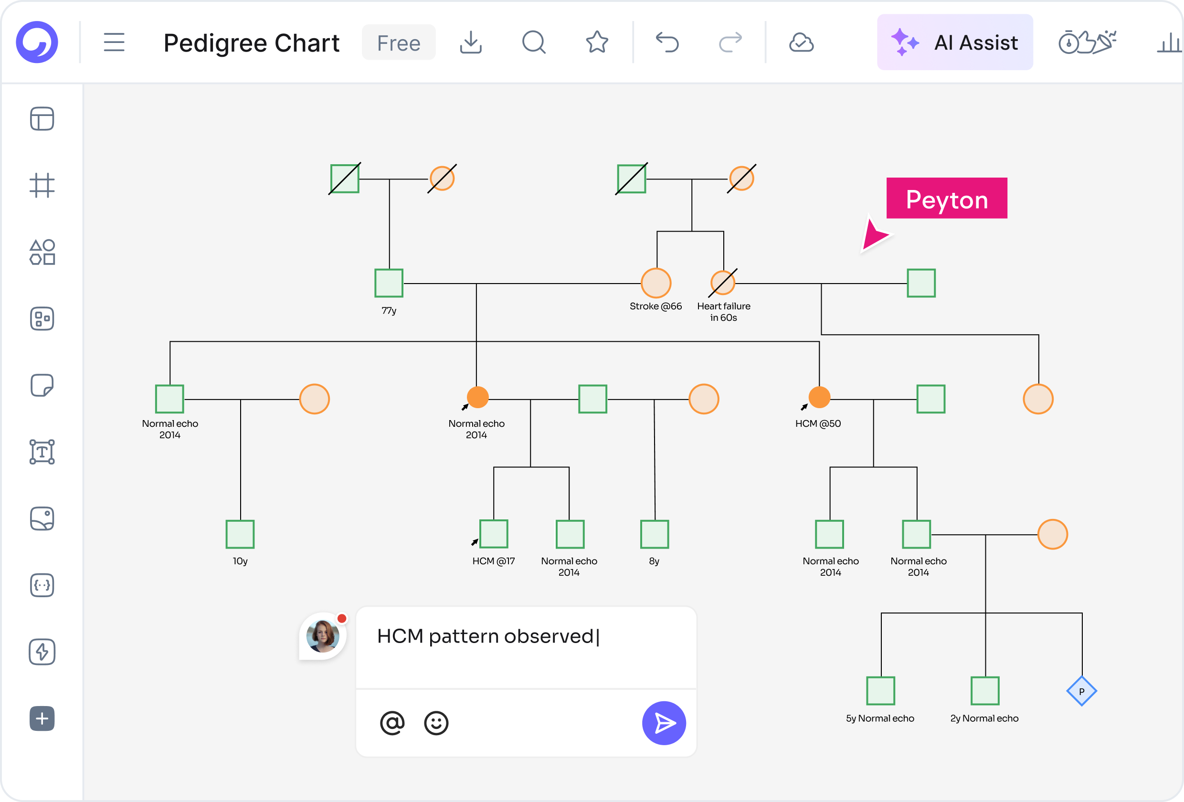Open the shapes library
The width and height of the screenshot is (1184, 802).
coord(42,252)
